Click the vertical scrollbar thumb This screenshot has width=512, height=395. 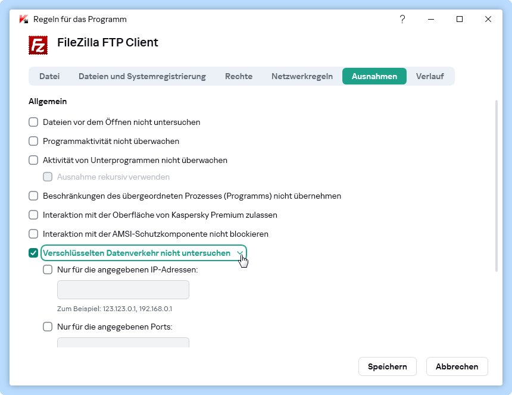click(x=497, y=186)
